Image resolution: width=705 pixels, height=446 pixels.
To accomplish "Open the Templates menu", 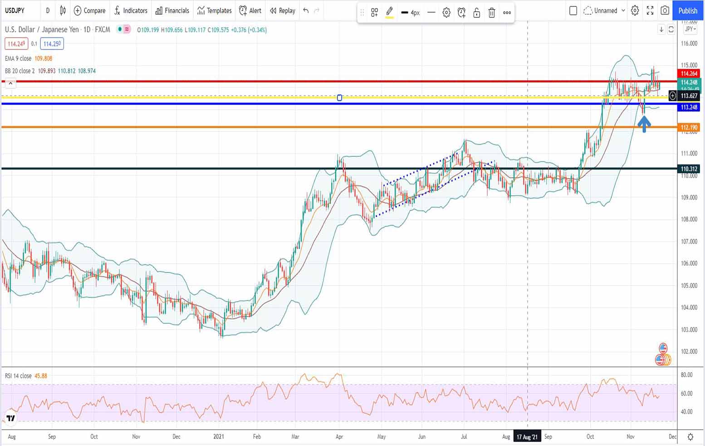I will (x=215, y=10).
